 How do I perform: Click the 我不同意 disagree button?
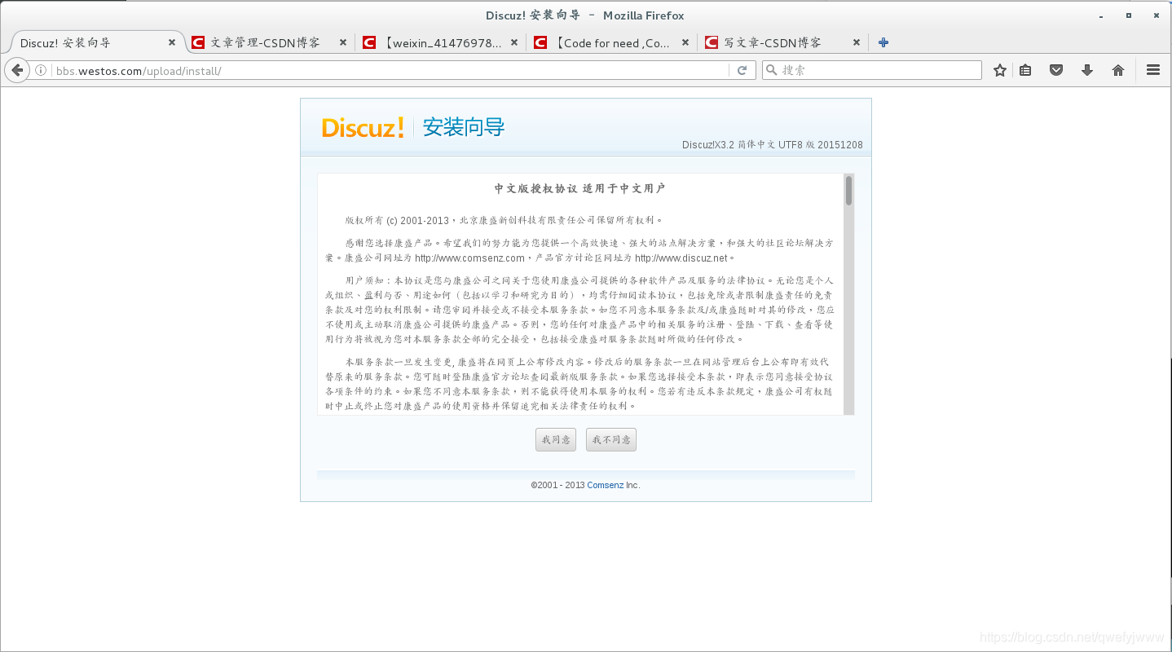611,440
